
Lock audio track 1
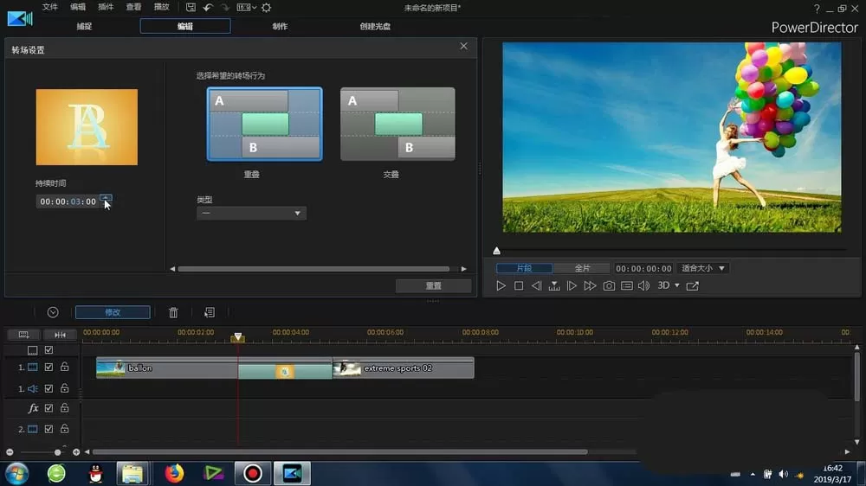point(65,387)
